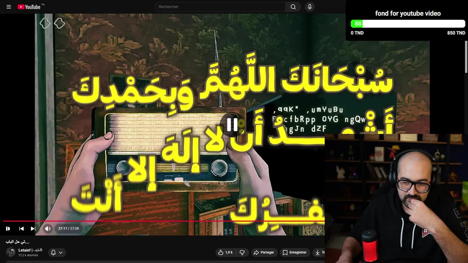Viewport: 468px width, 263px height.
Task: Mute the video volume
Action: pos(48,229)
